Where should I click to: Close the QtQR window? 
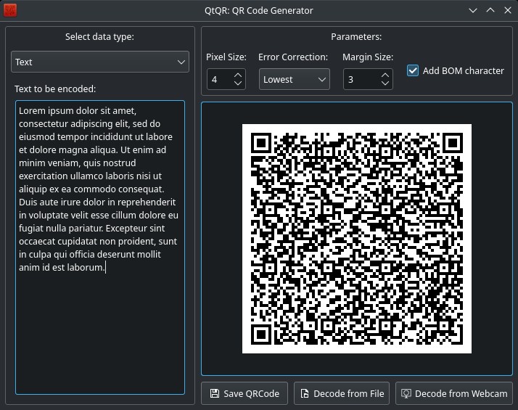tap(508, 10)
